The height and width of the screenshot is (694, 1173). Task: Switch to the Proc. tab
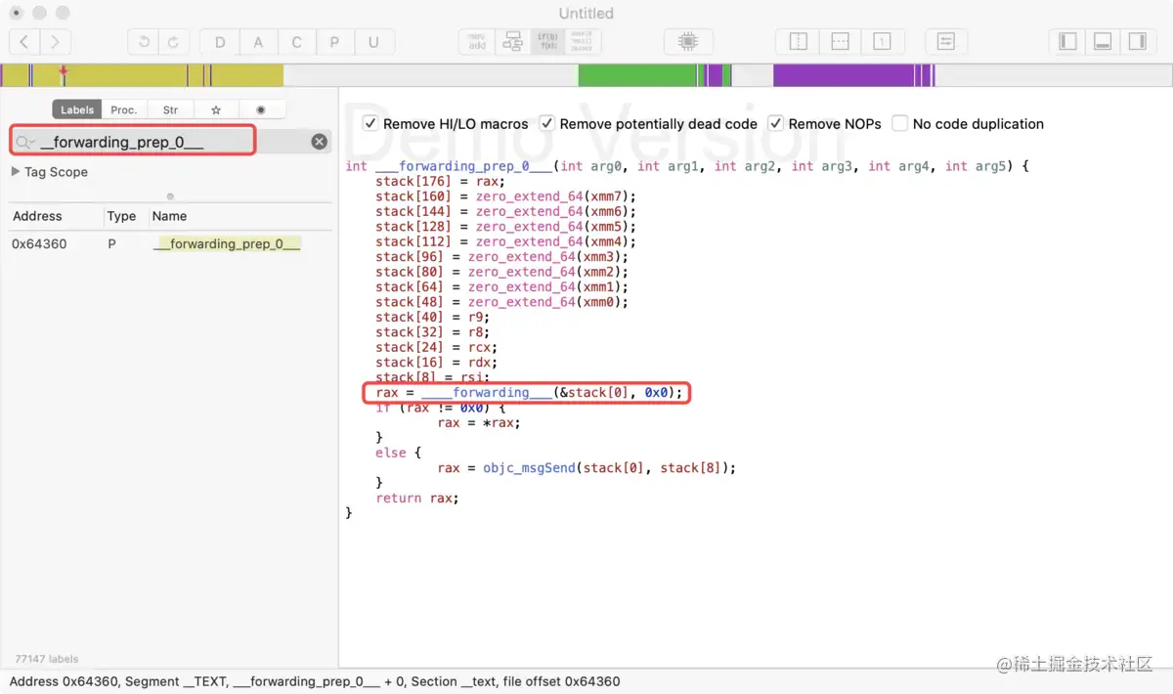pyautogui.click(x=124, y=109)
